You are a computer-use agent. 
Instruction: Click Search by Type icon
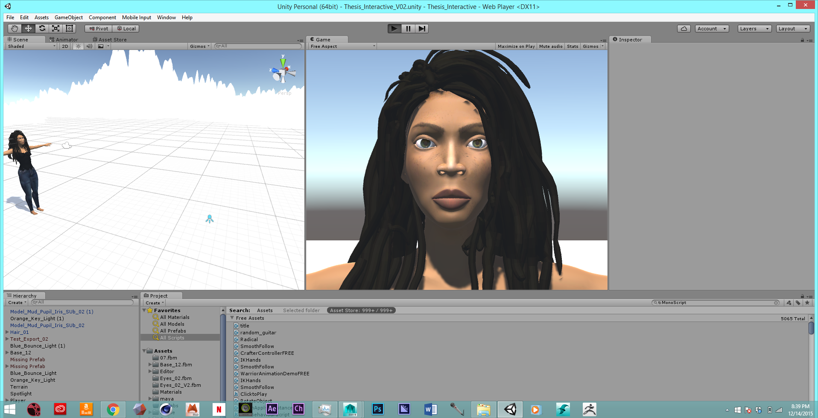click(x=789, y=303)
